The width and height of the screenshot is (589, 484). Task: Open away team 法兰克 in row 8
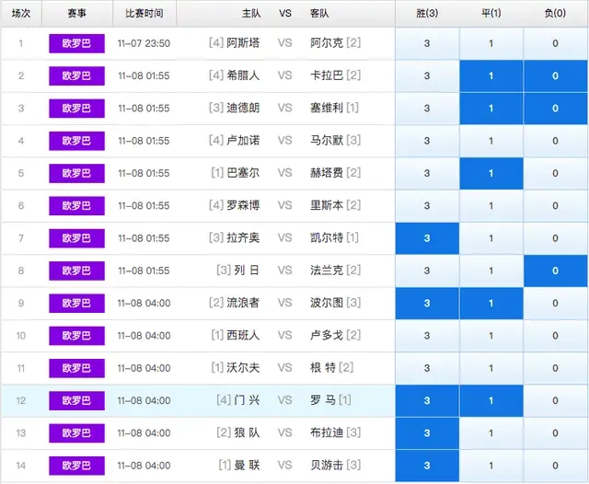[327, 271]
